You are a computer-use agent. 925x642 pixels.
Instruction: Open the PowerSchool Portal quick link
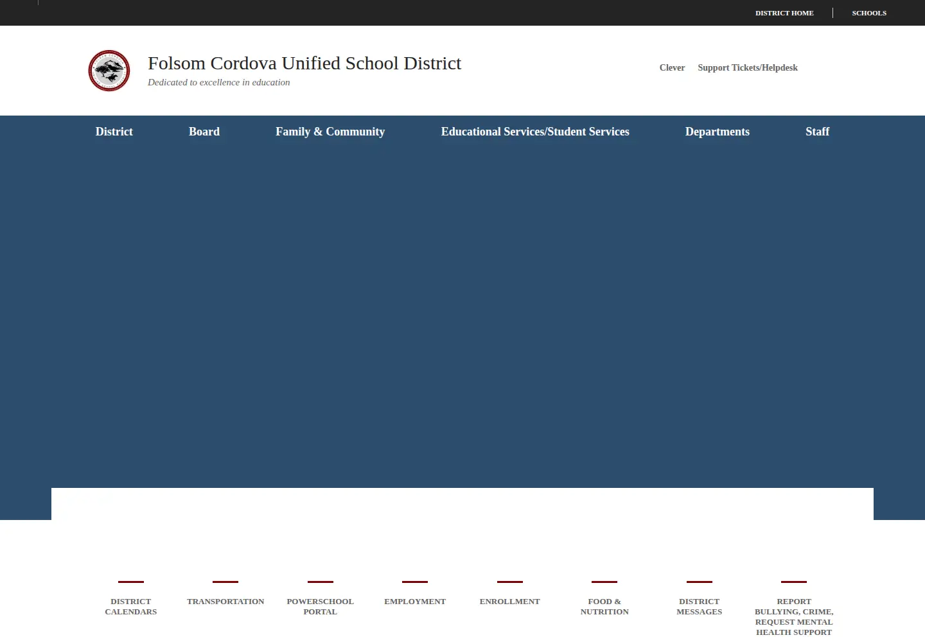tap(321, 606)
